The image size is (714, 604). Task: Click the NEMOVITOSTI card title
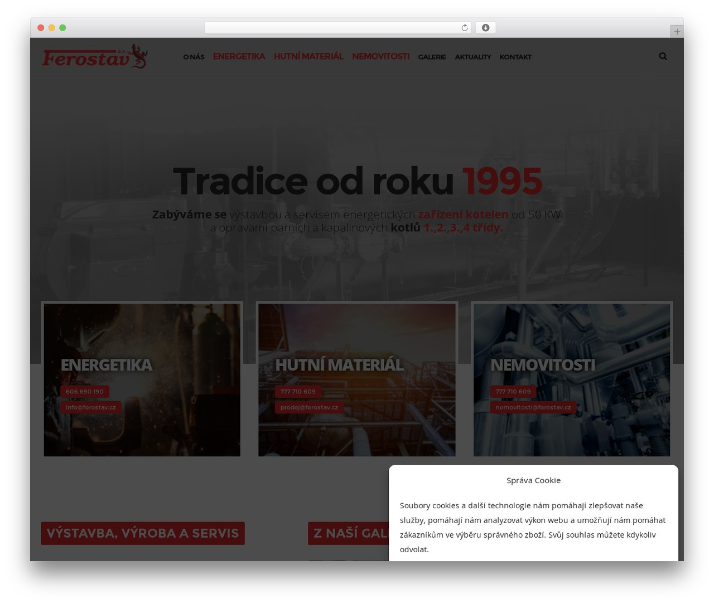coord(542,364)
